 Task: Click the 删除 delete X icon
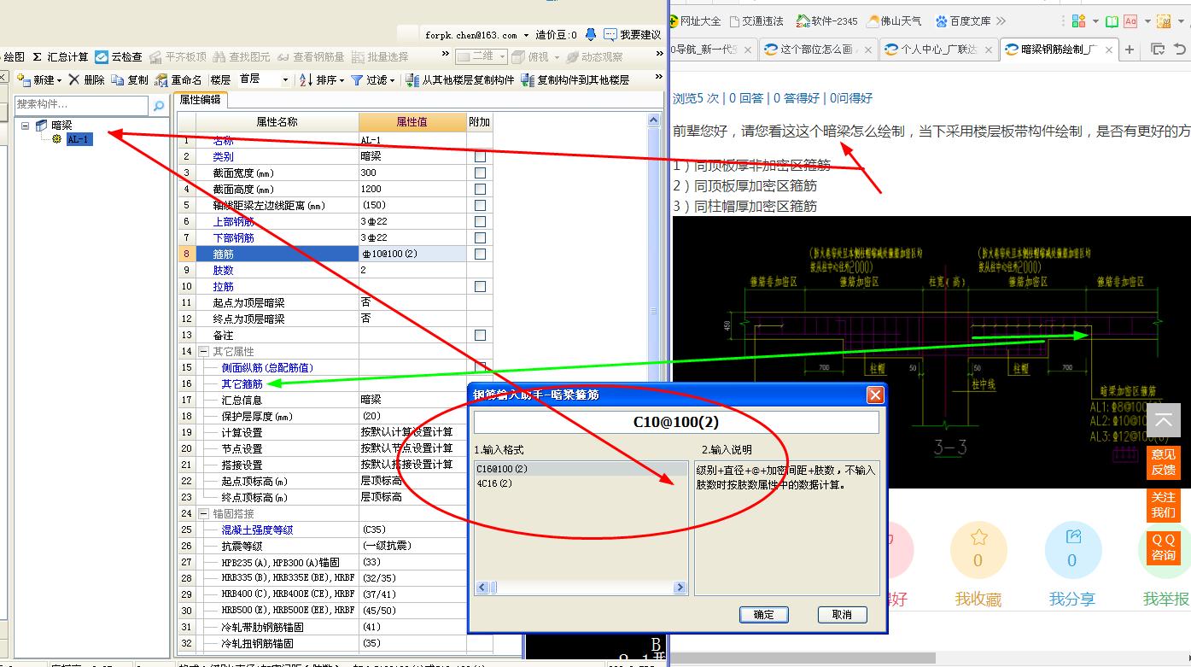click(74, 79)
